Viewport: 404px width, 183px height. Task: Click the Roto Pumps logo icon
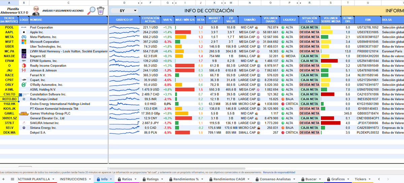coord(24,99)
